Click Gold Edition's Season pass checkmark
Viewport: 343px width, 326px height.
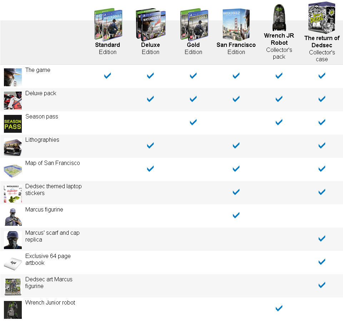point(193,122)
